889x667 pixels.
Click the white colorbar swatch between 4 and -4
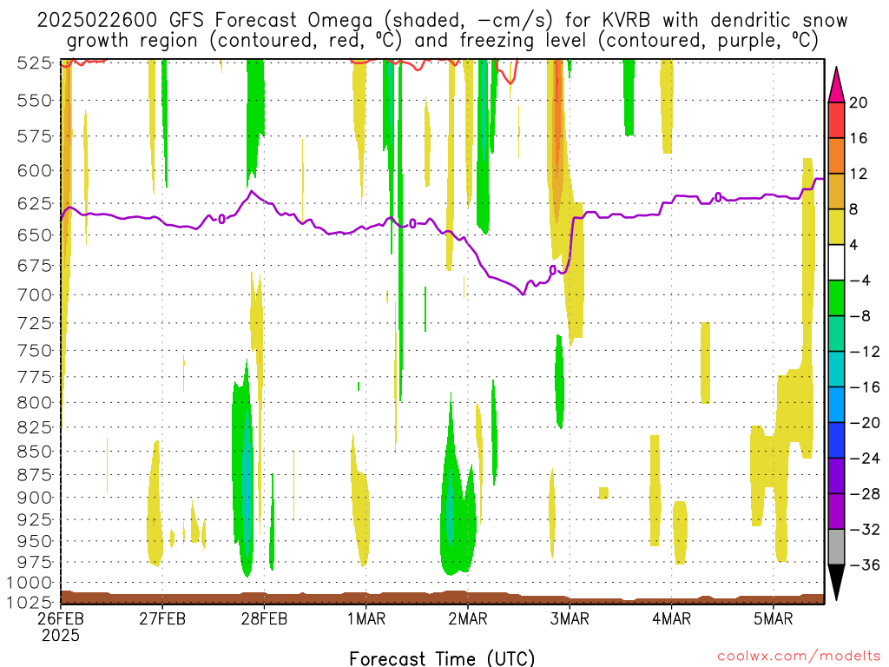pos(836,262)
